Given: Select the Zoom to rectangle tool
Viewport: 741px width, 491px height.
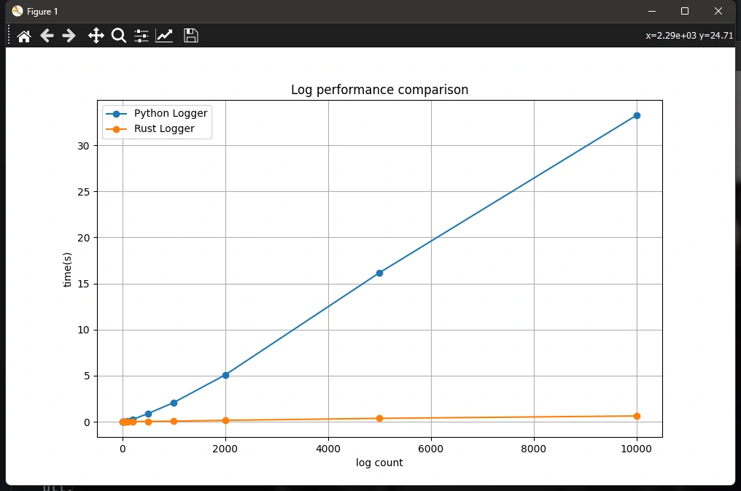Looking at the screenshot, I should pos(118,36).
